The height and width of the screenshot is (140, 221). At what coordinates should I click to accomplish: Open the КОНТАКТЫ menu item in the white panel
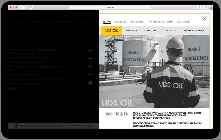coord(183,22)
